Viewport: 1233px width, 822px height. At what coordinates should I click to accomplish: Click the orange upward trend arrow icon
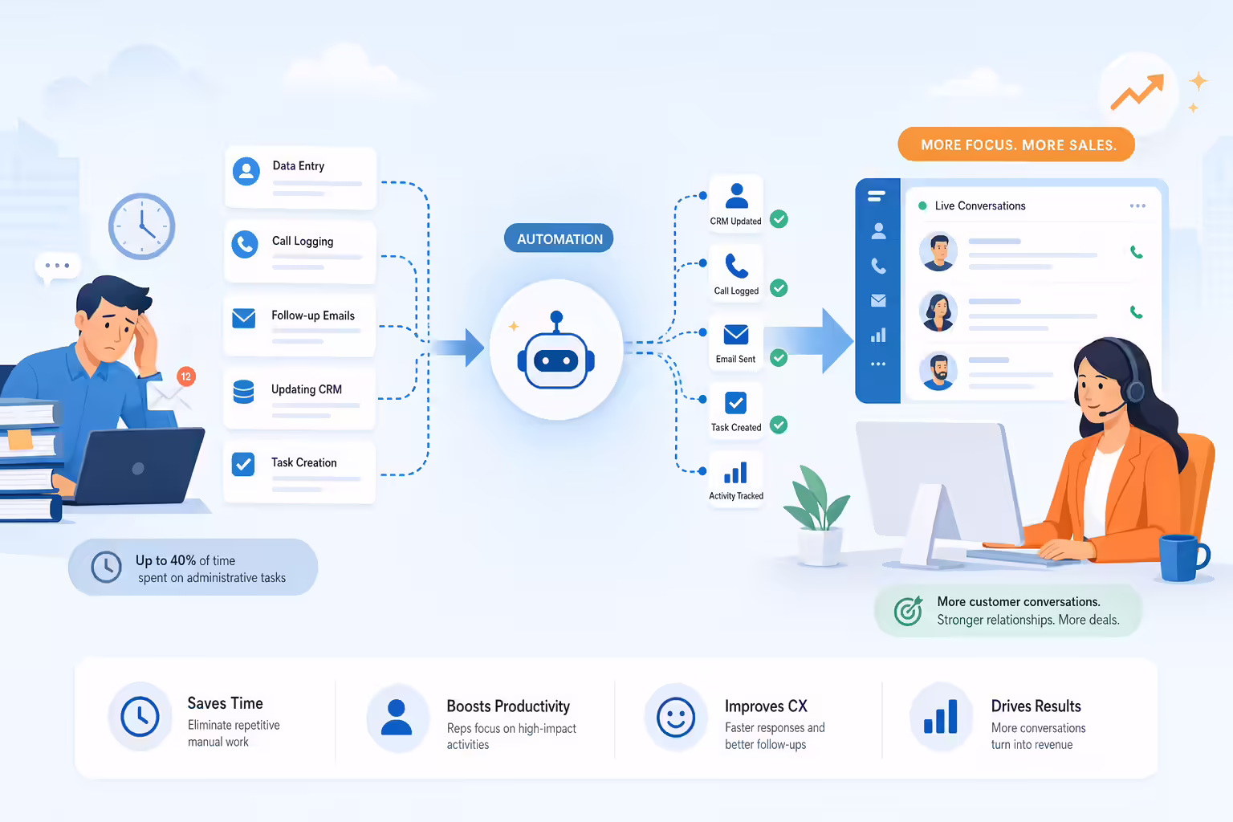(1137, 91)
